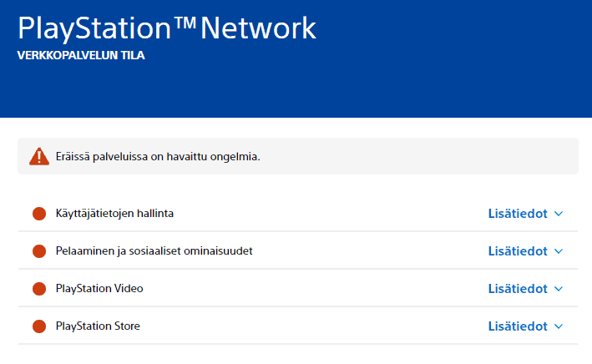Expand chevron in PlayStation Store row
Image resolution: width=592 pixels, height=364 pixels.
pyautogui.click(x=559, y=326)
